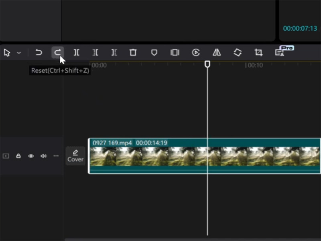321x241 pixels.
Task: Open the Crop tool
Action: (x=258, y=53)
